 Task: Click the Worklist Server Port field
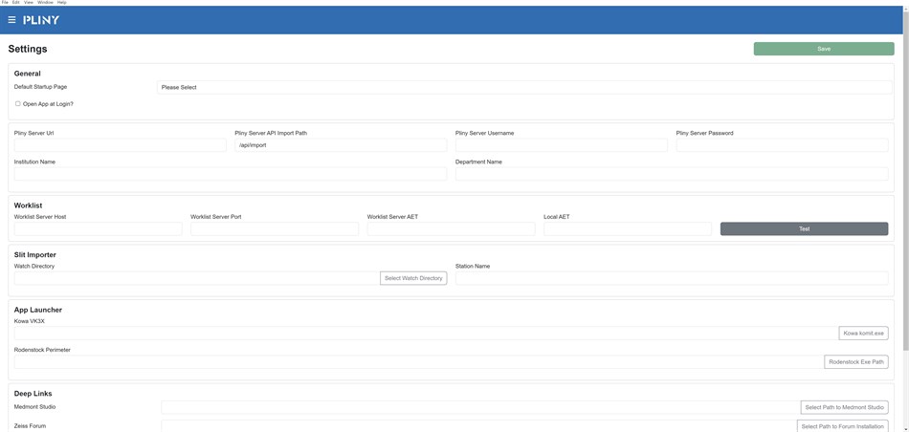pos(275,229)
